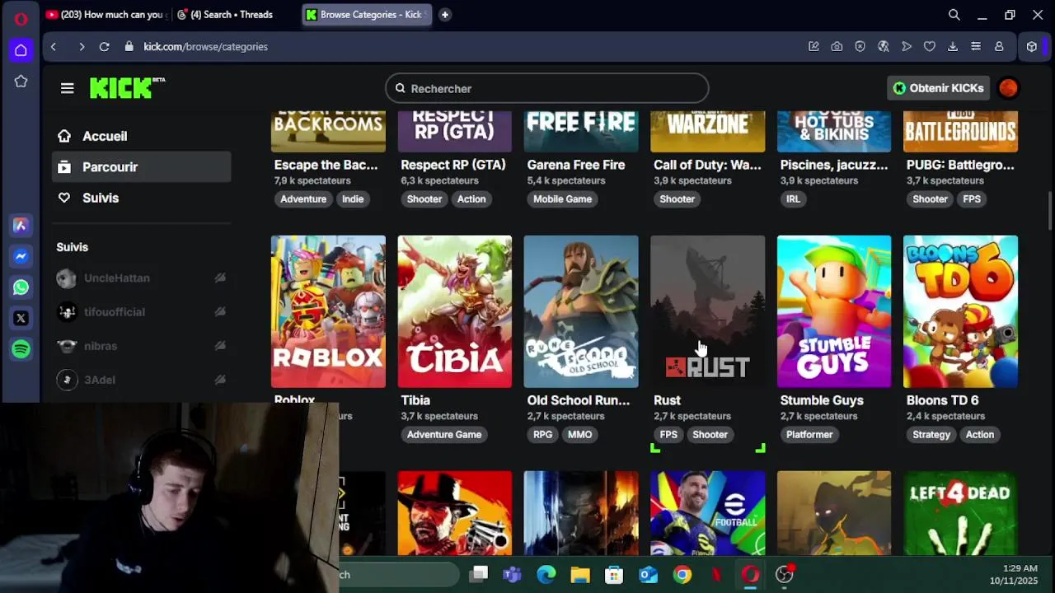Open the Stumble Guys category cover
Image resolution: width=1055 pixels, height=593 pixels.
click(834, 311)
